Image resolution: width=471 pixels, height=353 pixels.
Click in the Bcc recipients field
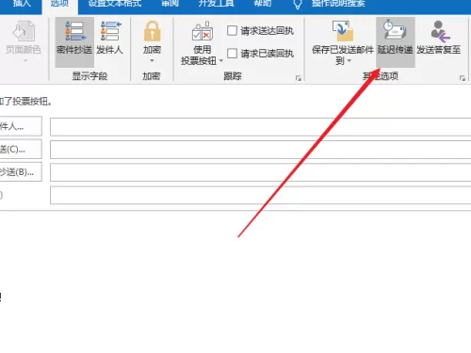tap(261, 172)
